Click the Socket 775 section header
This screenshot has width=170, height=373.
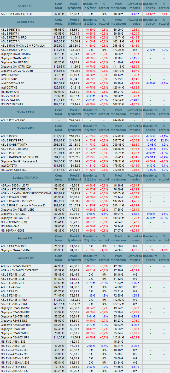pos(25,6)
